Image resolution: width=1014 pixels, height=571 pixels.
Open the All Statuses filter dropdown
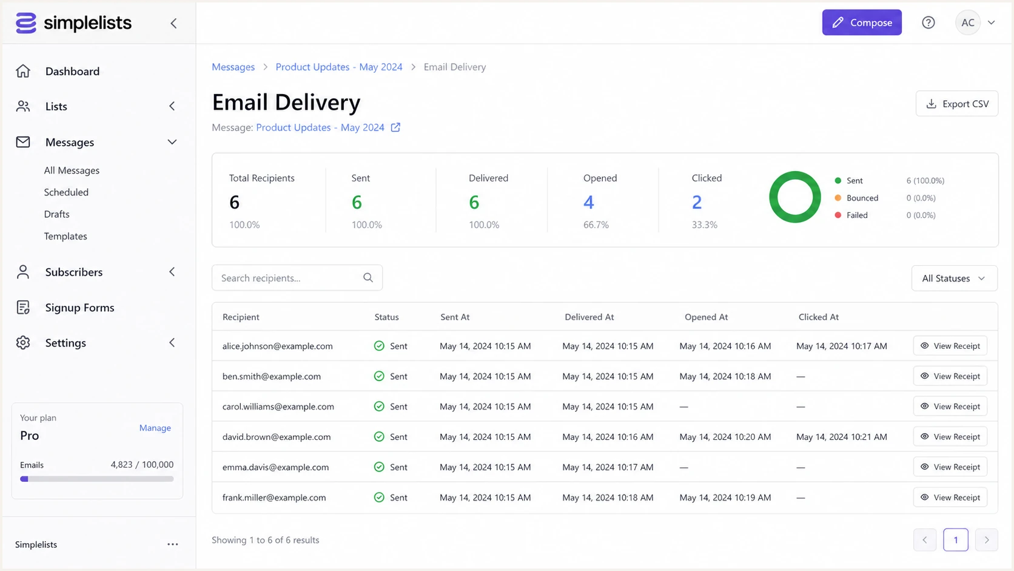point(954,279)
